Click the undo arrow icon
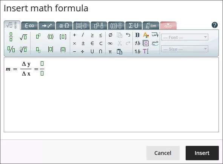 128,35
